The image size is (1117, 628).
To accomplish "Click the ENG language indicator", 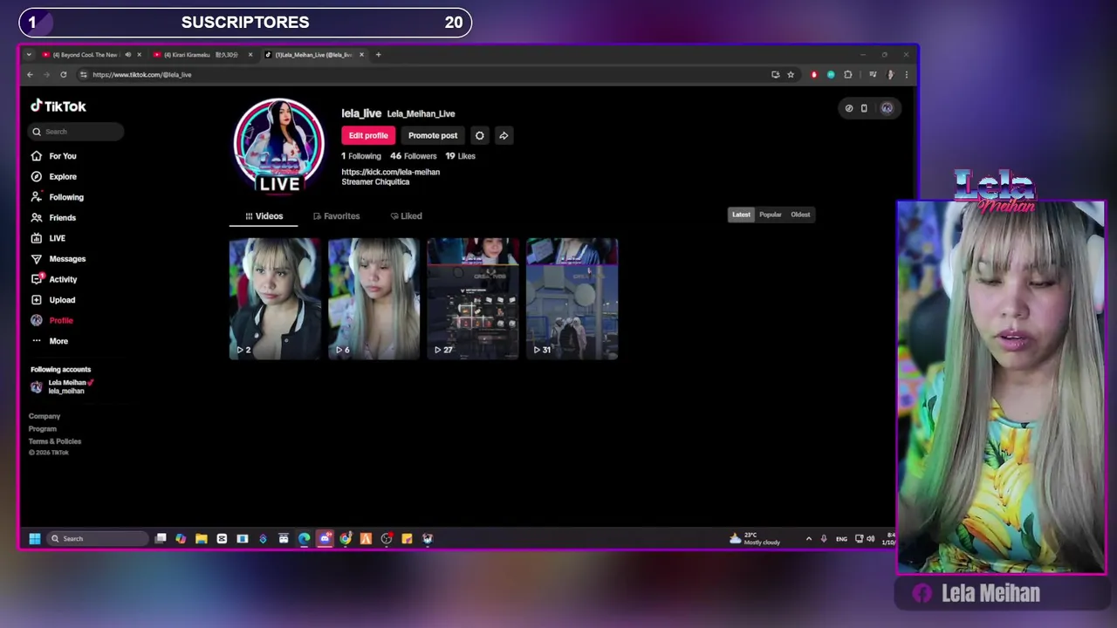I will [841, 539].
